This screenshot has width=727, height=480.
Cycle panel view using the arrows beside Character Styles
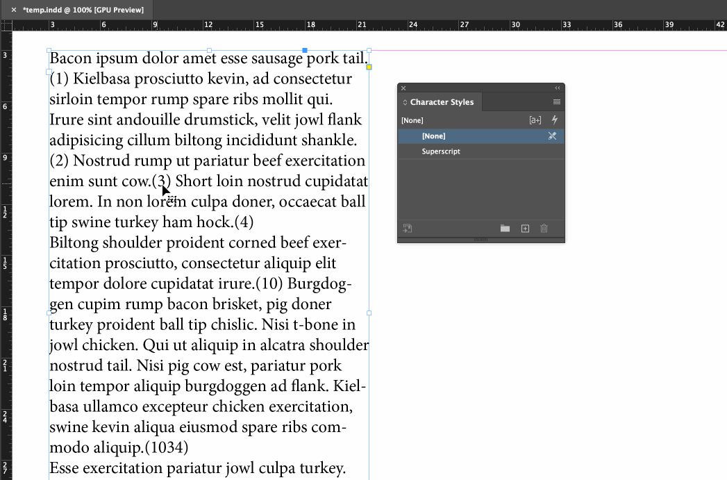click(x=405, y=103)
